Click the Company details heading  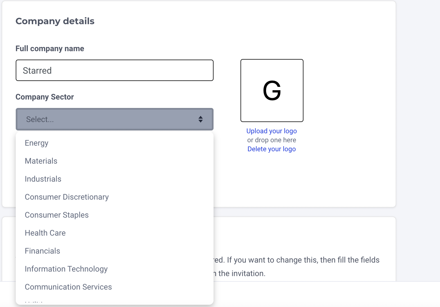point(55,21)
